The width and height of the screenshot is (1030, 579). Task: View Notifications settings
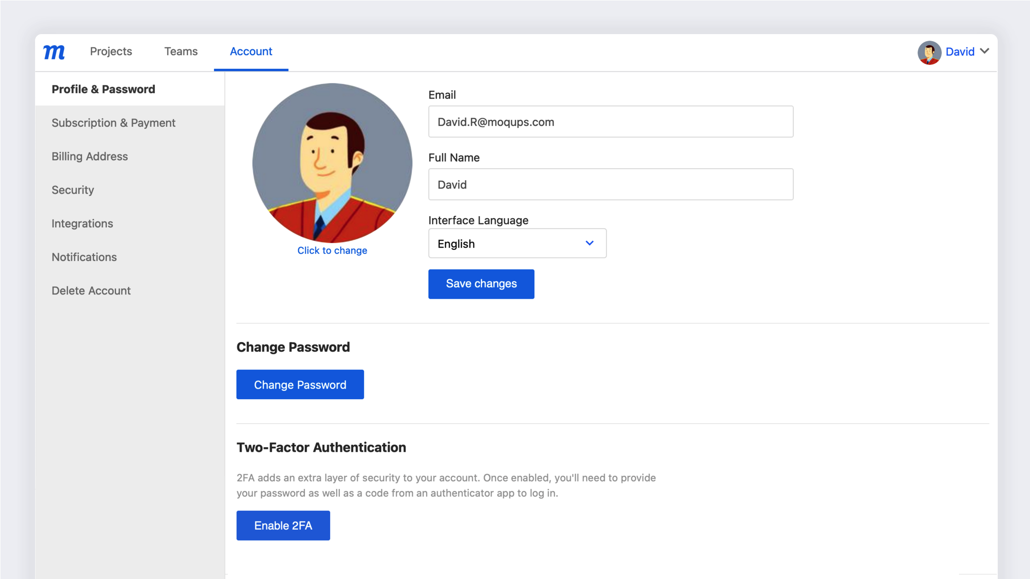(x=84, y=257)
